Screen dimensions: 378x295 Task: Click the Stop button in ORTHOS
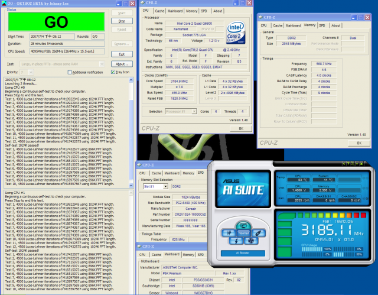pyautogui.click(x=122, y=21)
